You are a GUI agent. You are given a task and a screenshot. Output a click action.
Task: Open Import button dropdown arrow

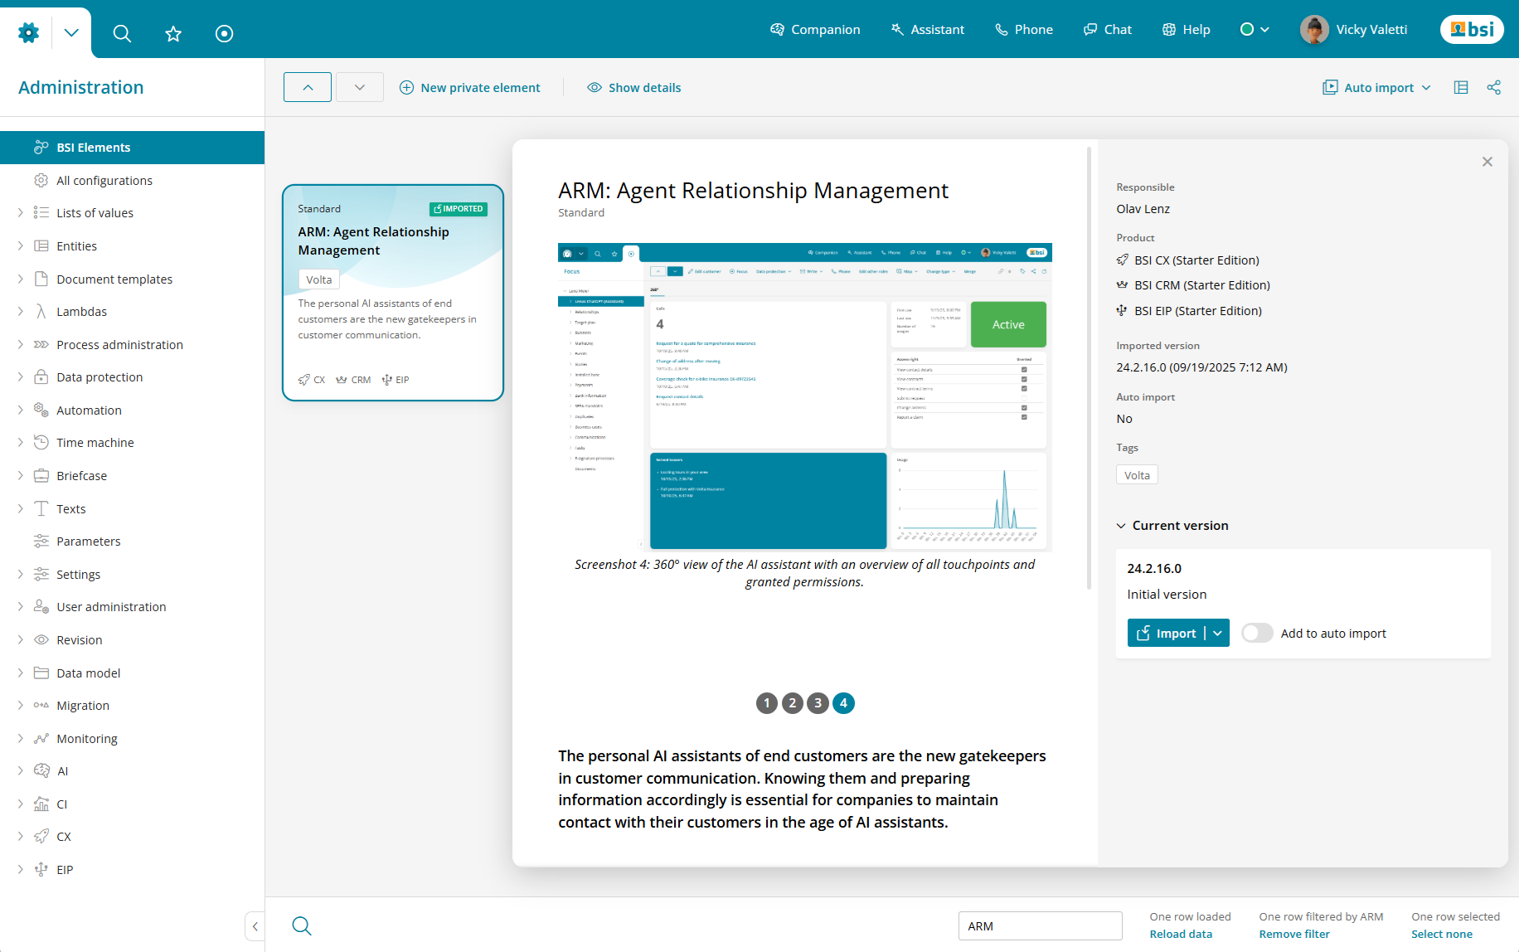1217,633
